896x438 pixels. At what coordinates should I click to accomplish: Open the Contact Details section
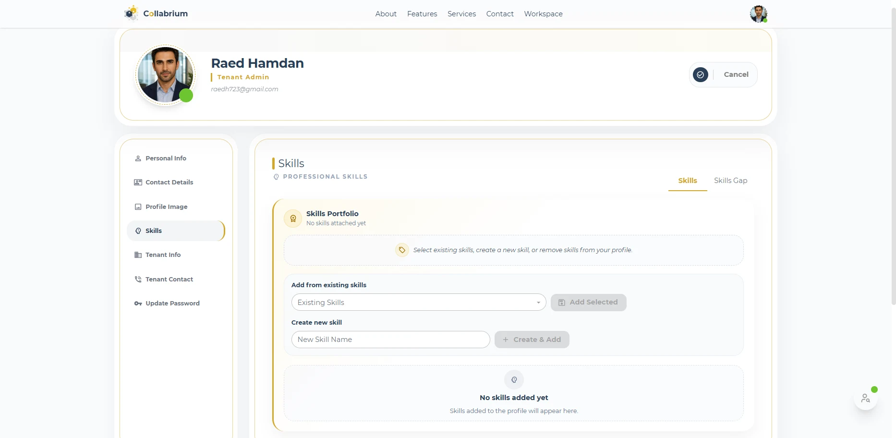click(x=176, y=182)
